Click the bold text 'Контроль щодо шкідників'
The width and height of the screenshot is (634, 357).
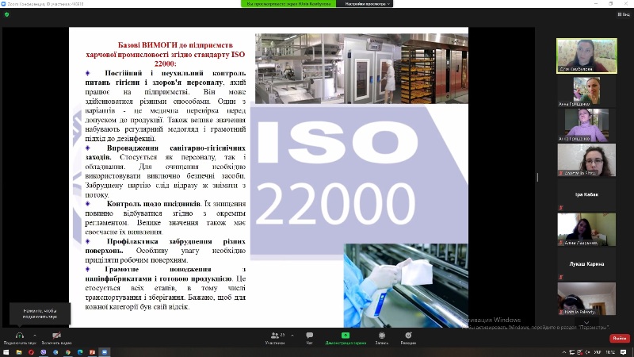click(x=154, y=204)
